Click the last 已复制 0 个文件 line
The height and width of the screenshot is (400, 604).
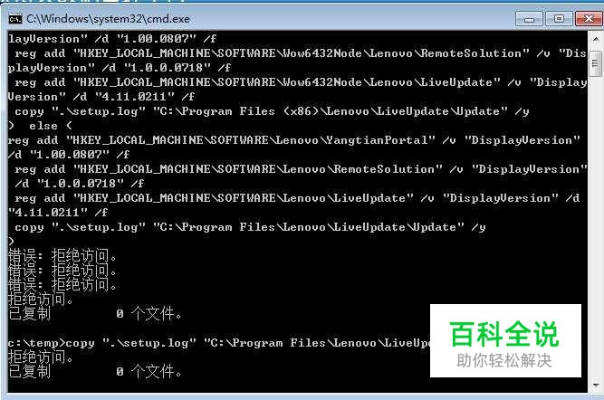tap(95, 372)
